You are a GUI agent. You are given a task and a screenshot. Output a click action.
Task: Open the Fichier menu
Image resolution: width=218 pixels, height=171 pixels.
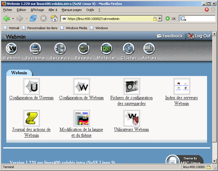[x=8, y=10]
